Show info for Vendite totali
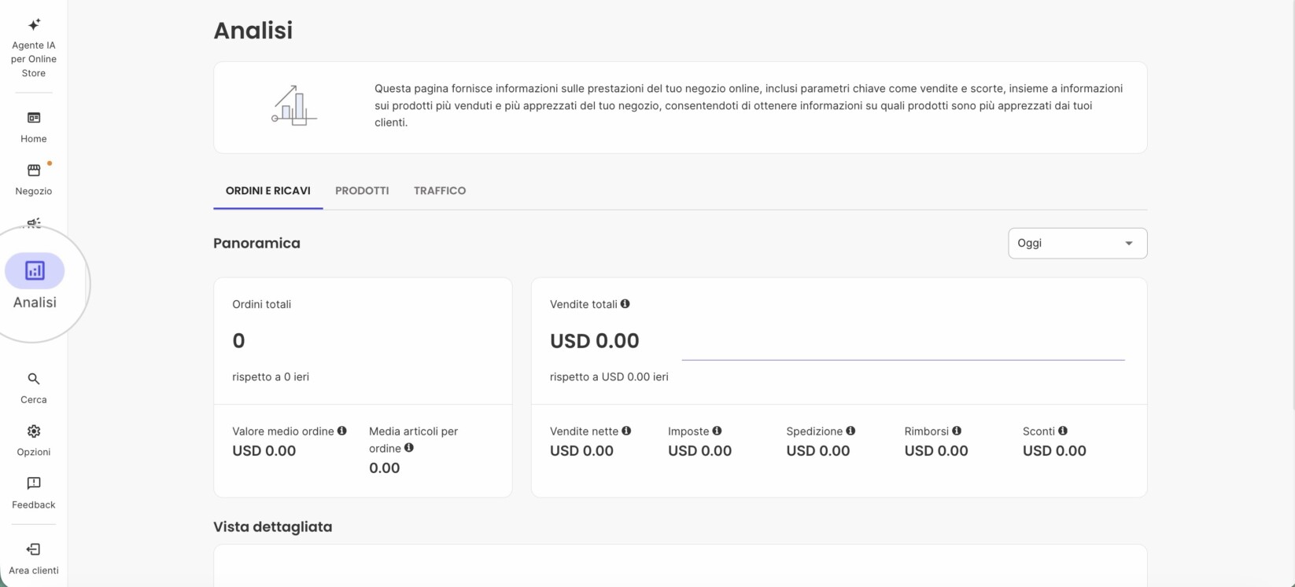This screenshot has width=1295, height=587. 625,303
